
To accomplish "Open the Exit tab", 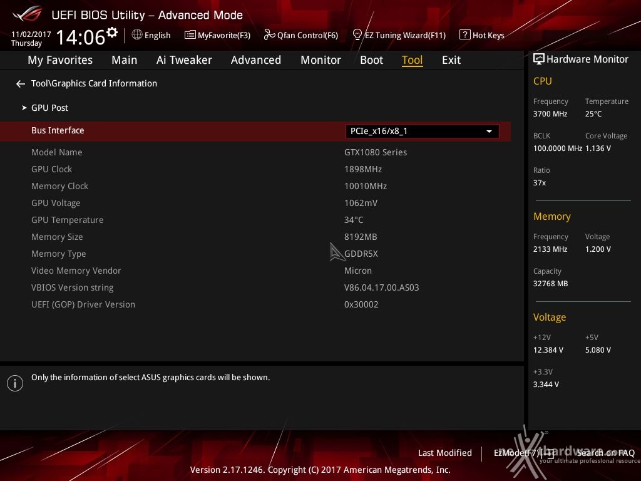I will [x=451, y=60].
